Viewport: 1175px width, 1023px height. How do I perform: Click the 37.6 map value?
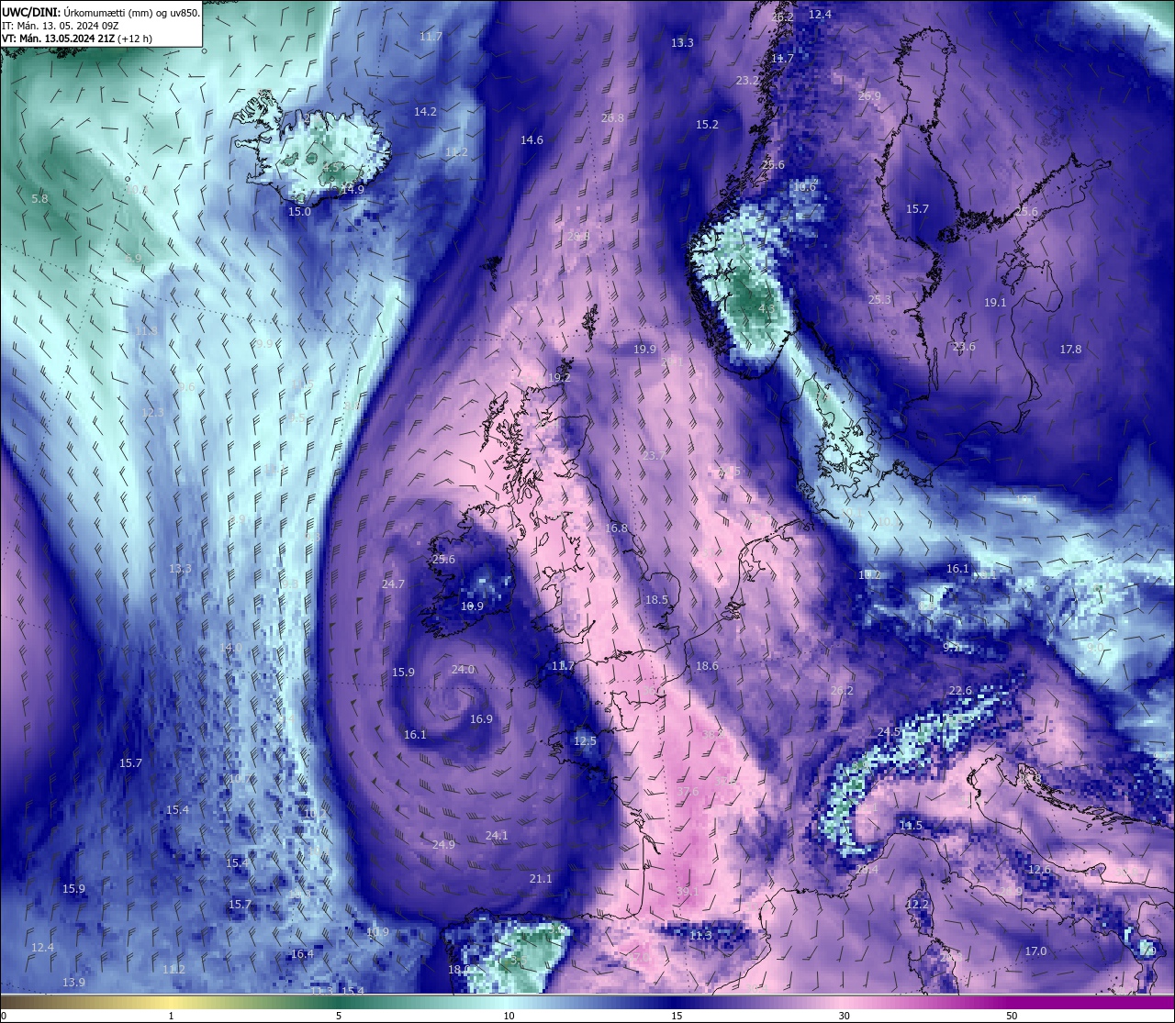(688, 791)
